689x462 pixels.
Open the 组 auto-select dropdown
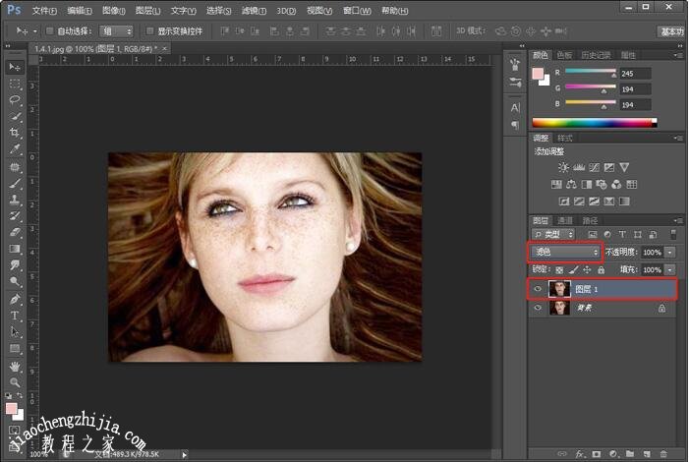point(116,30)
